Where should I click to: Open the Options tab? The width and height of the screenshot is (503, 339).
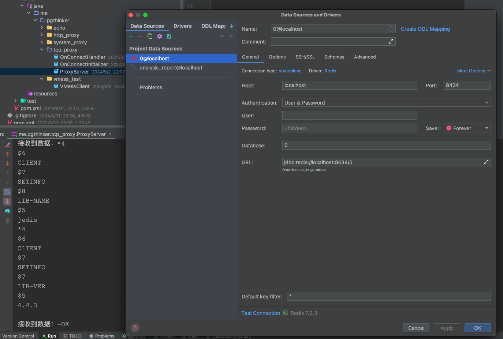(x=277, y=57)
